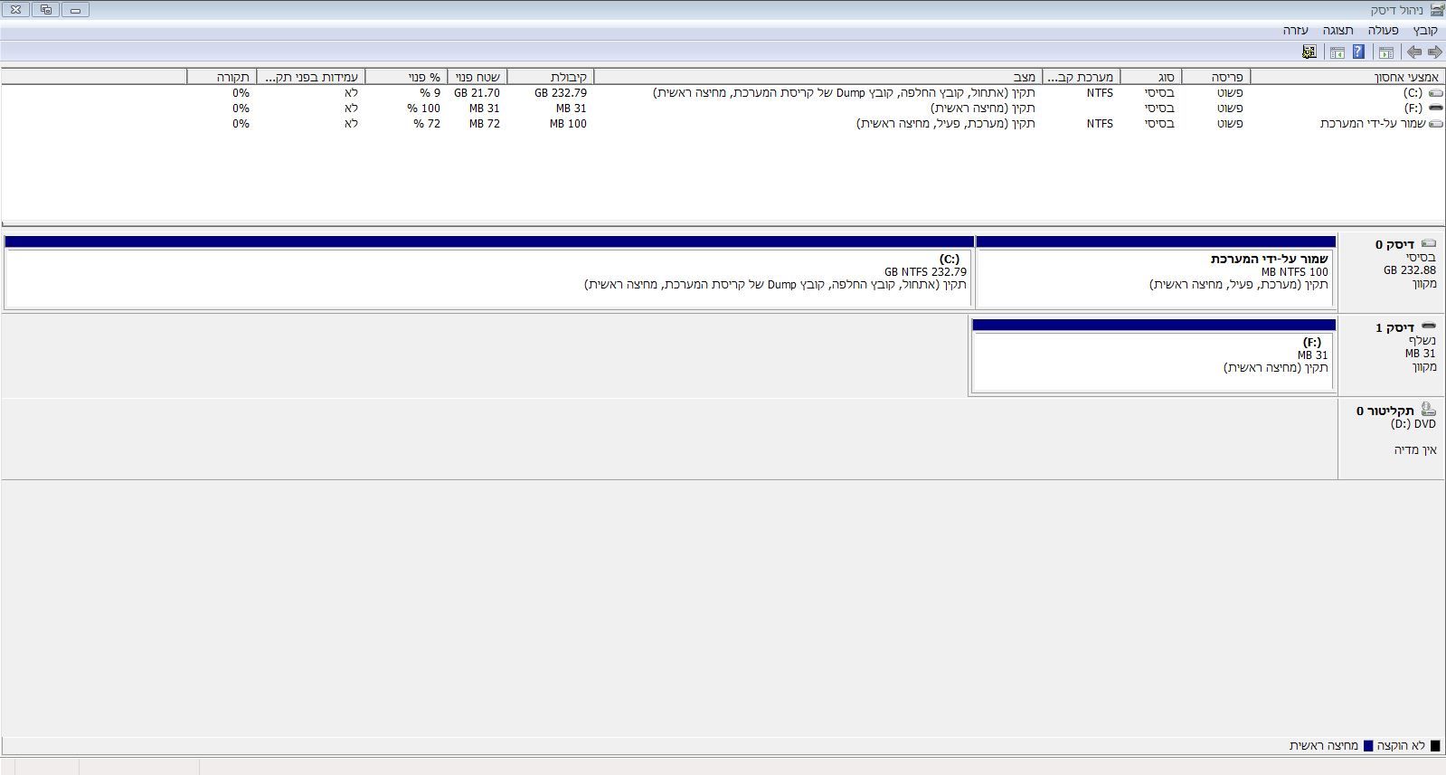Viewport: 1446px width, 775px height.
Task: Click the NTFS file system cell for C: row
Action: coord(1100,93)
